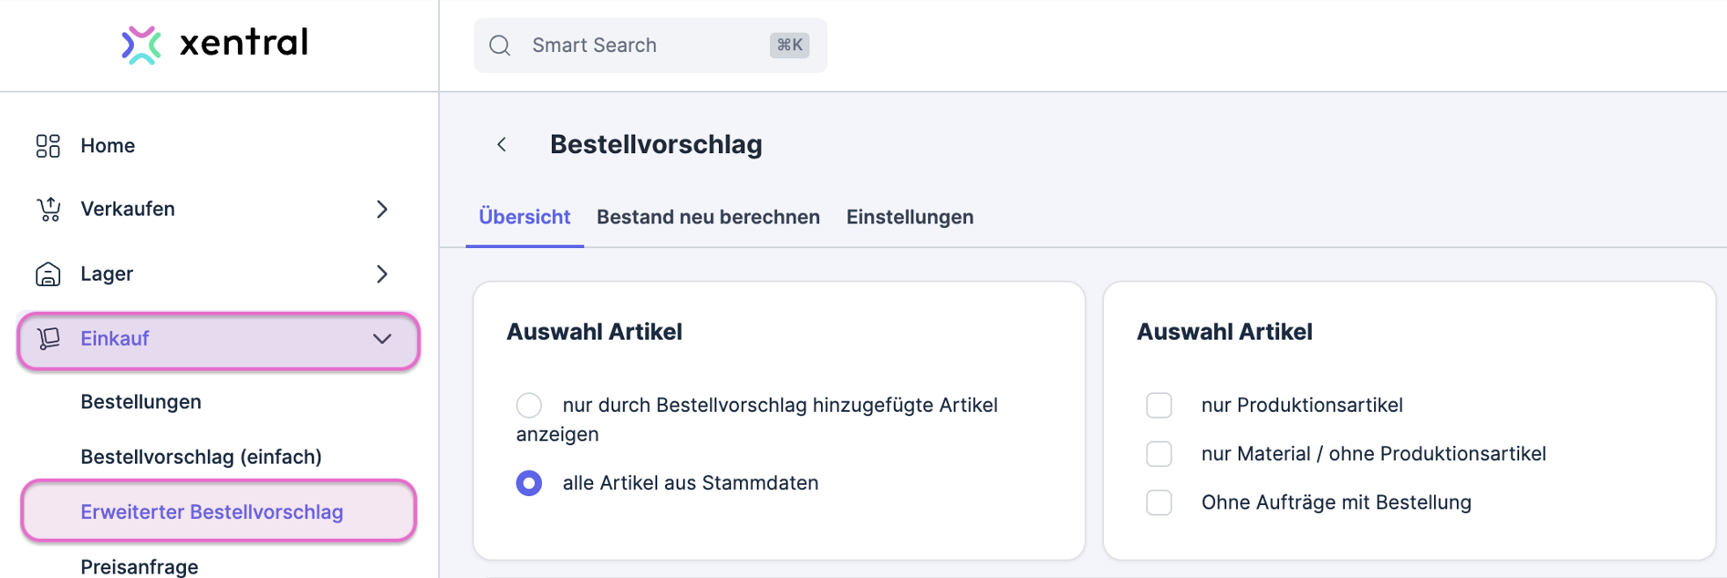Click the Xentral logo
Image resolution: width=1727 pixels, height=578 pixels.
(213, 43)
